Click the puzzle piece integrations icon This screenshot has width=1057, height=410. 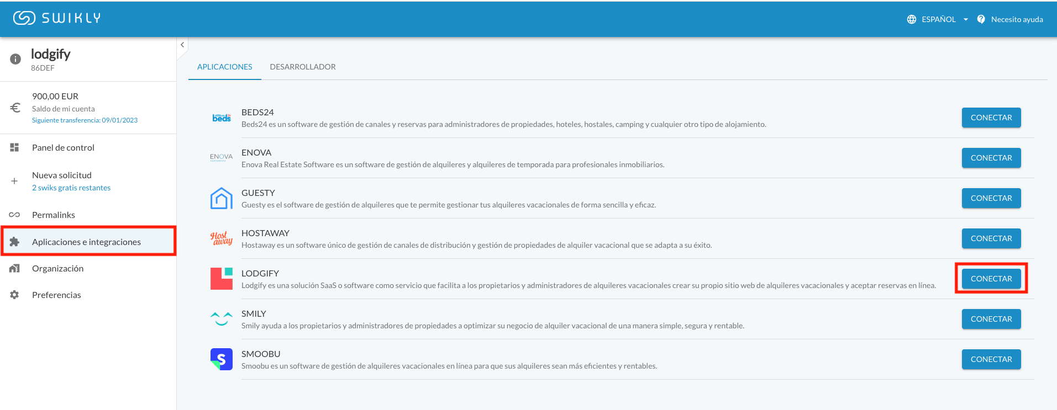(x=15, y=242)
